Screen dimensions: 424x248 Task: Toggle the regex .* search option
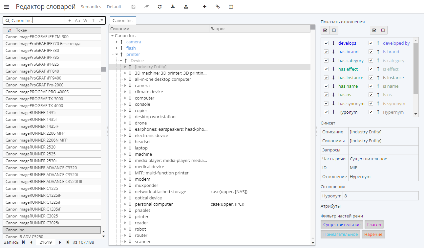tap(101, 21)
